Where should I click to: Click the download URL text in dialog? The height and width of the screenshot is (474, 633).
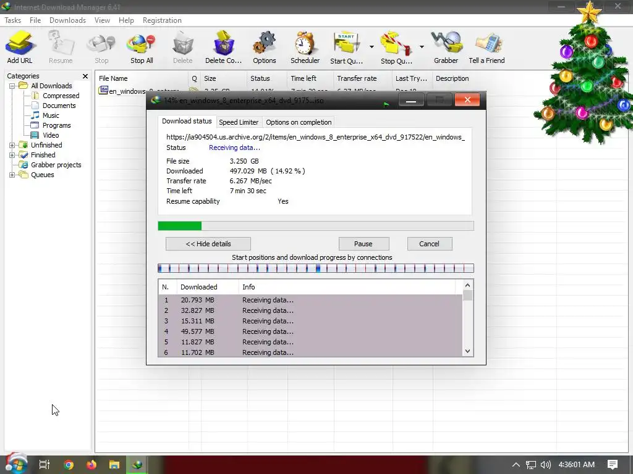coord(315,137)
